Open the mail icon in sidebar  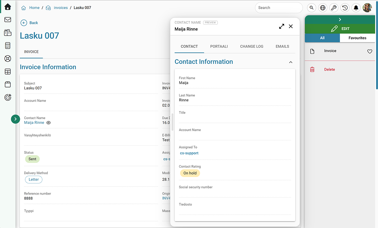8,19
